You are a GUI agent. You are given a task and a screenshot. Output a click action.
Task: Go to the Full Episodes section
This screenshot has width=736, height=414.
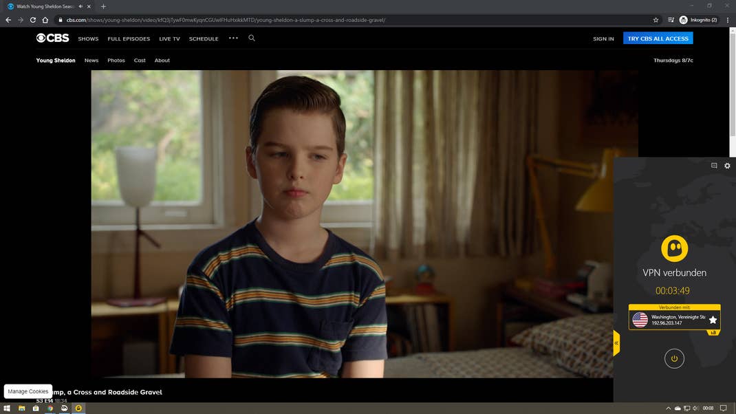click(x=129, y=39)
